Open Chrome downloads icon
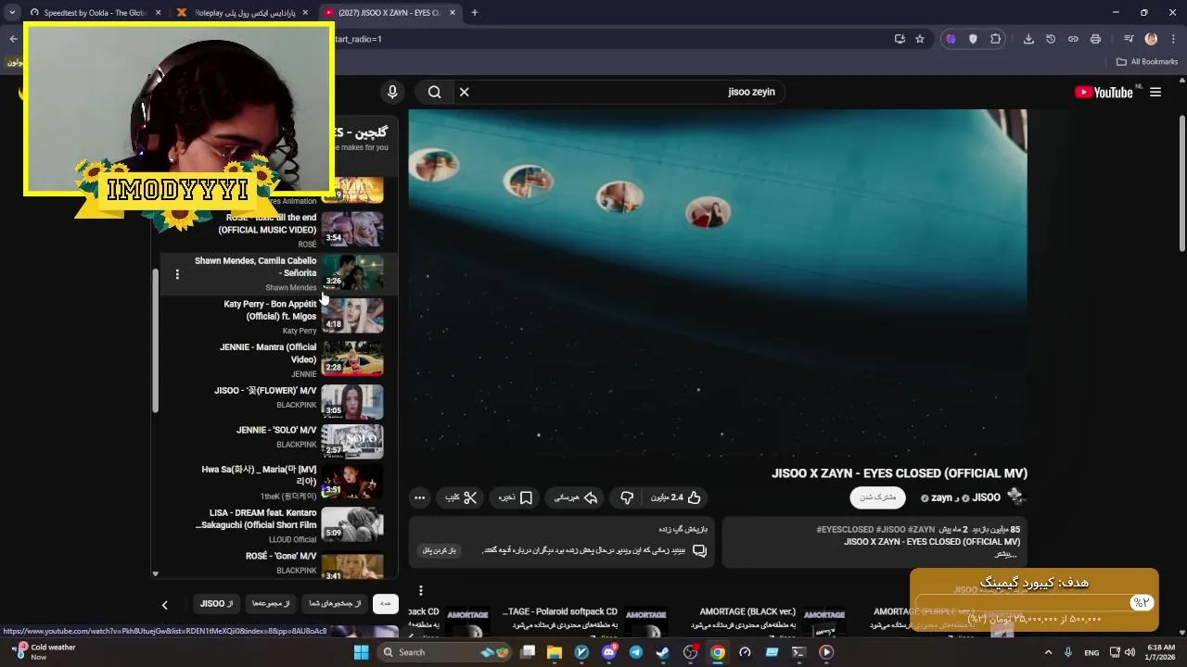This screenshot has height=667, width=1187. coord(1028,39)
